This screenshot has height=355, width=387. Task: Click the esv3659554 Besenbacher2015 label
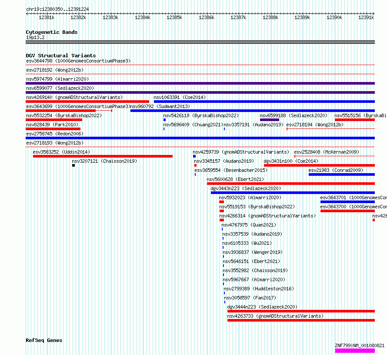click(231, 170)
